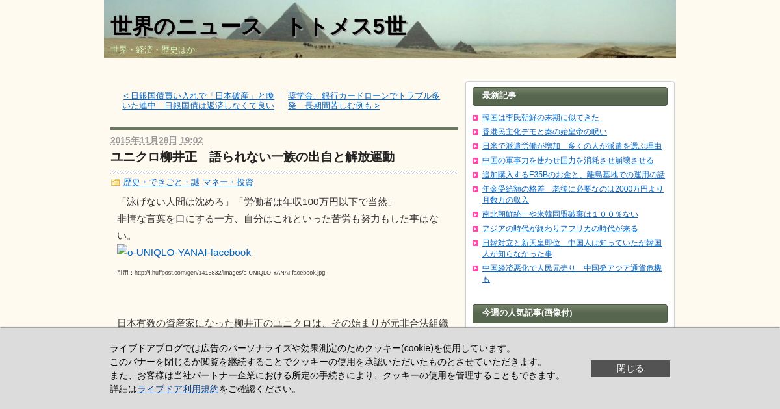This screenshot has height=409, width=780.
Task: Open recent article 韓国は李氏朝鮮の末期に似てきた
Action: pyautogui.click(x=541, y=118)
